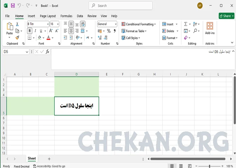The height and width of the screenshot is (168, 236).
Task: Click the Redo arrow icon
Action: [x=28, y=6]
